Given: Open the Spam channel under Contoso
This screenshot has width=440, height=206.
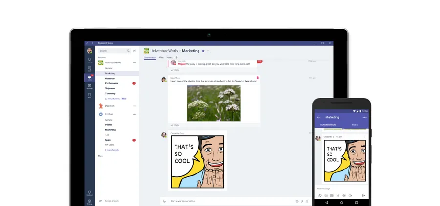Looking at the screenshot, I should point(108,140).
